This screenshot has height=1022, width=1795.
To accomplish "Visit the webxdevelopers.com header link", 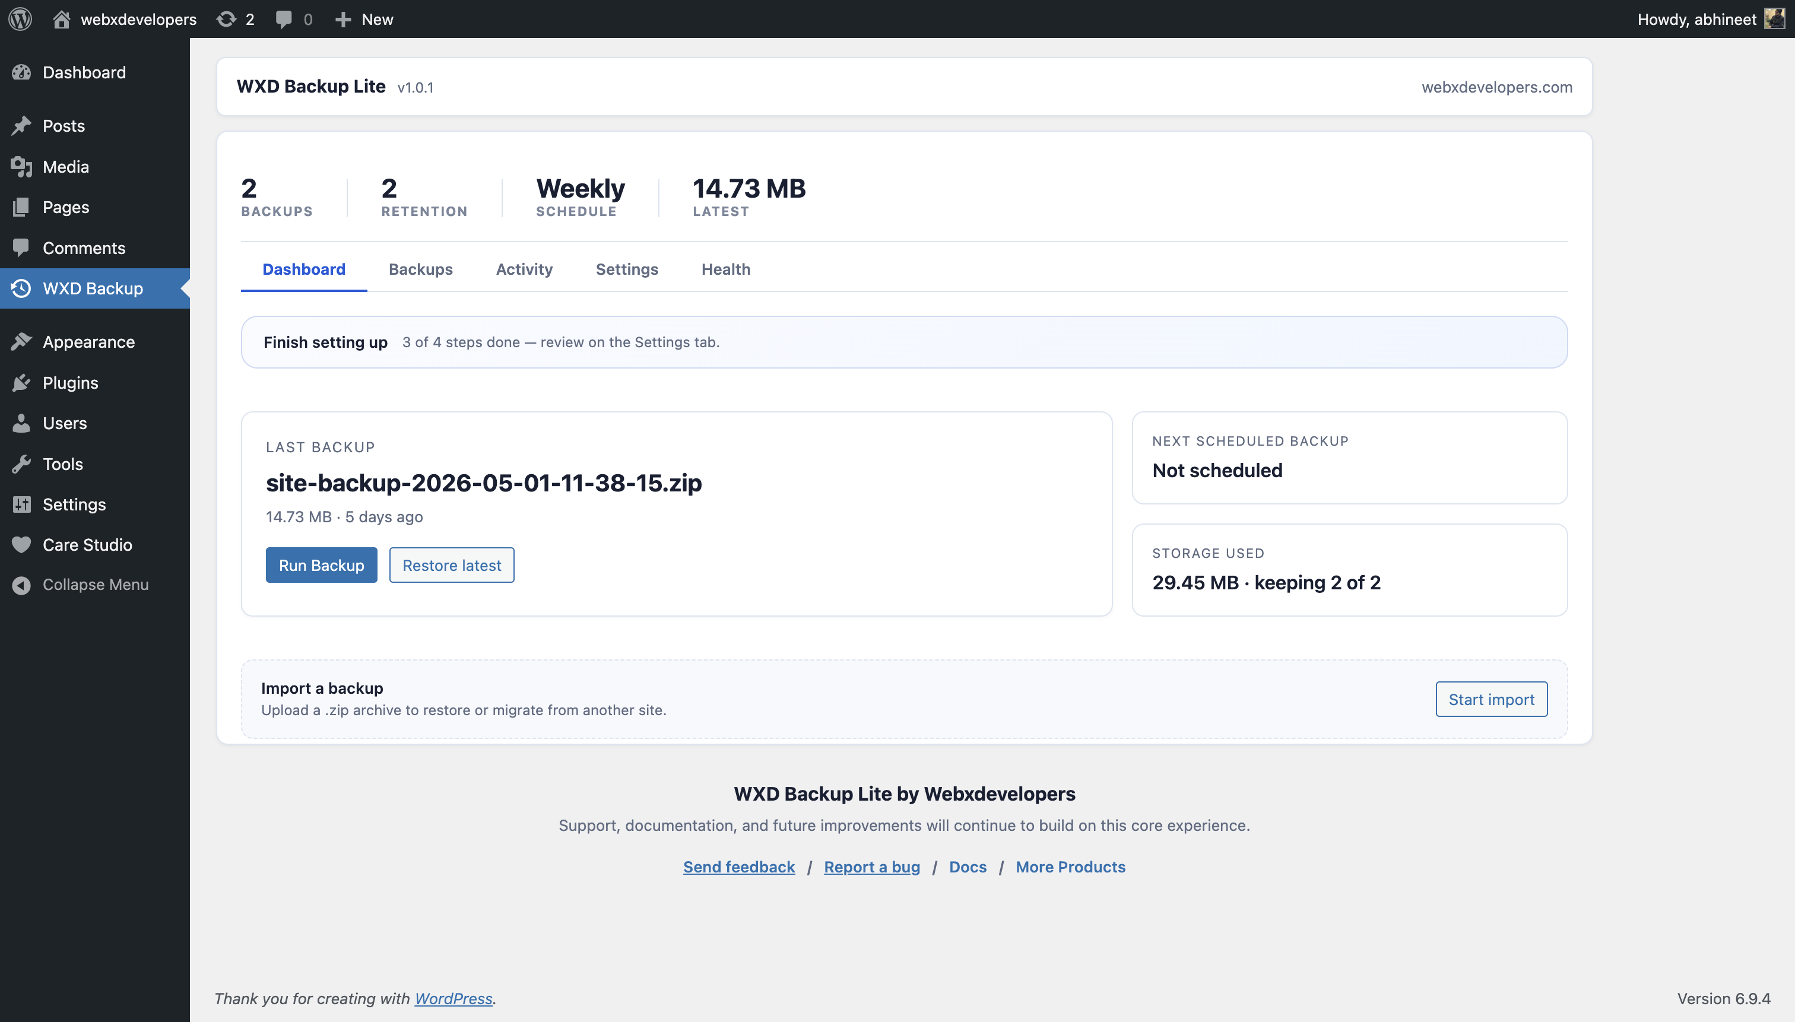I will tap(1496, 87).
